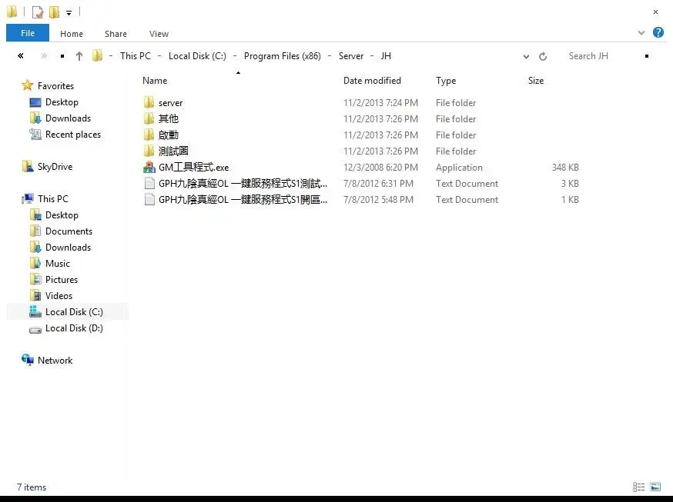Open Customize Quick Access Toolbar dropdown
The image size is (673, 502).
tap(69, 13)
